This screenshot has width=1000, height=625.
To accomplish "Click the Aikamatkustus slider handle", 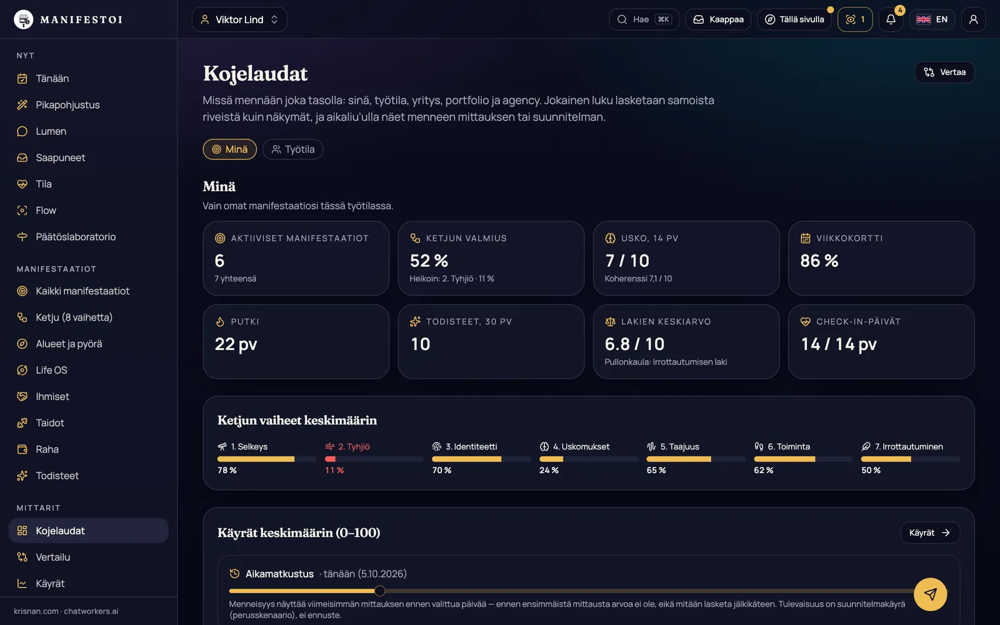I will pyautogui.click(x=379, y=591).
